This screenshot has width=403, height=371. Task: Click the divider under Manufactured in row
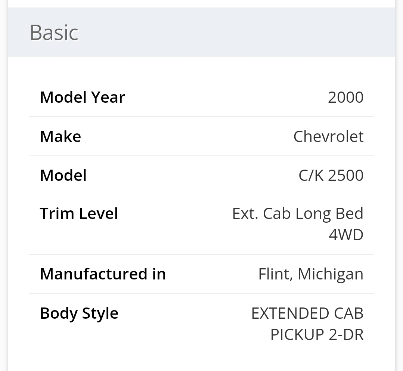pos(202,294)
